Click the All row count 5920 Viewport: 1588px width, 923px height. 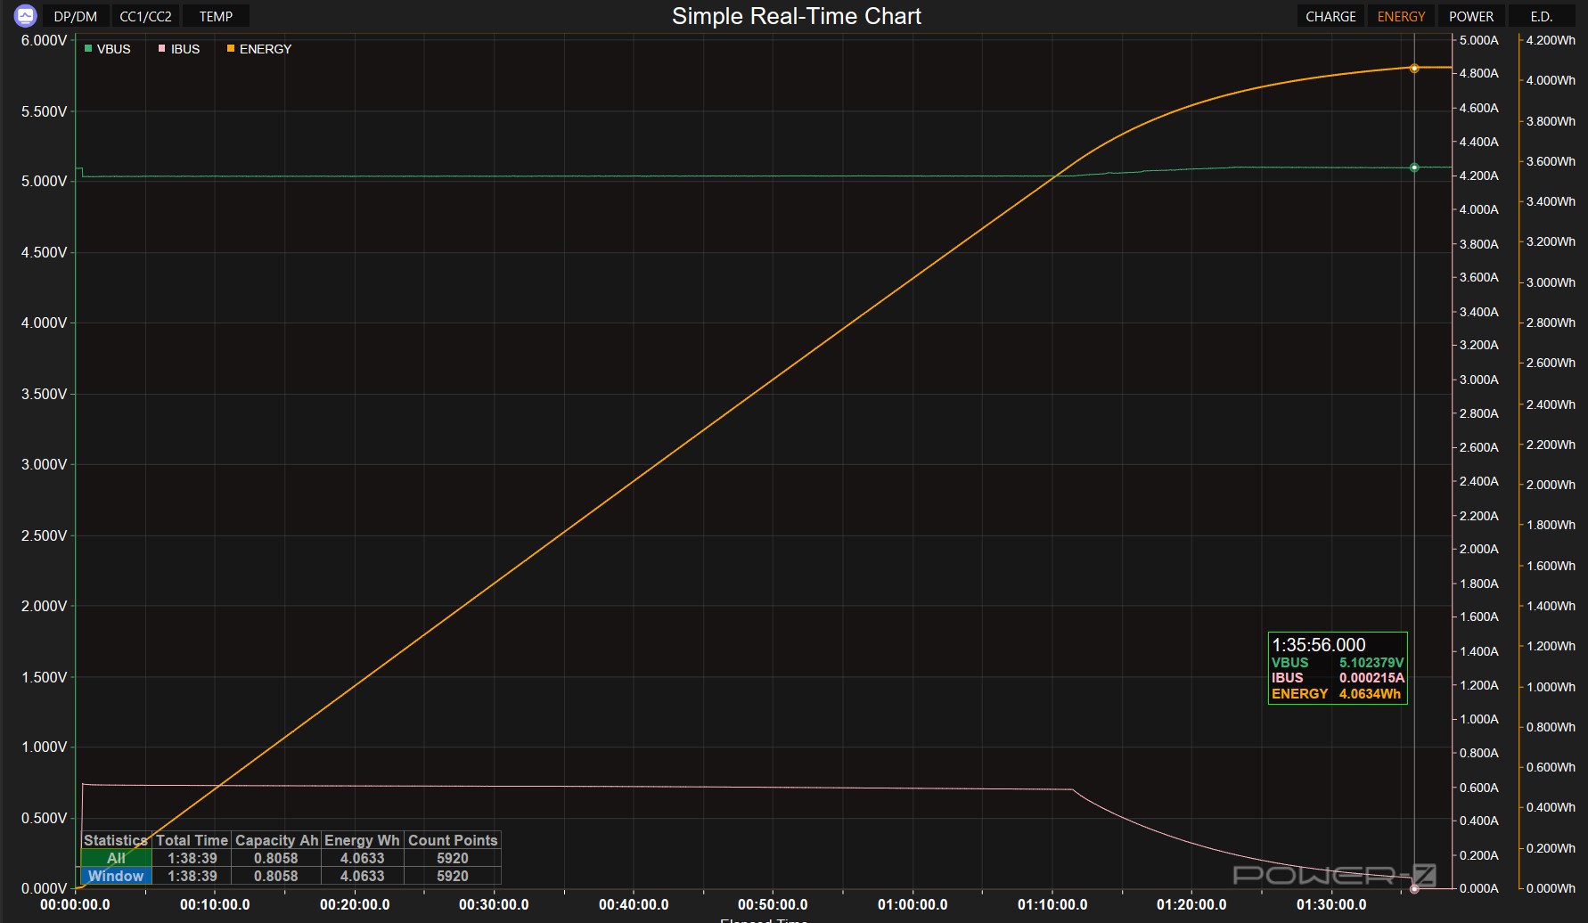[x=453, y=858]
